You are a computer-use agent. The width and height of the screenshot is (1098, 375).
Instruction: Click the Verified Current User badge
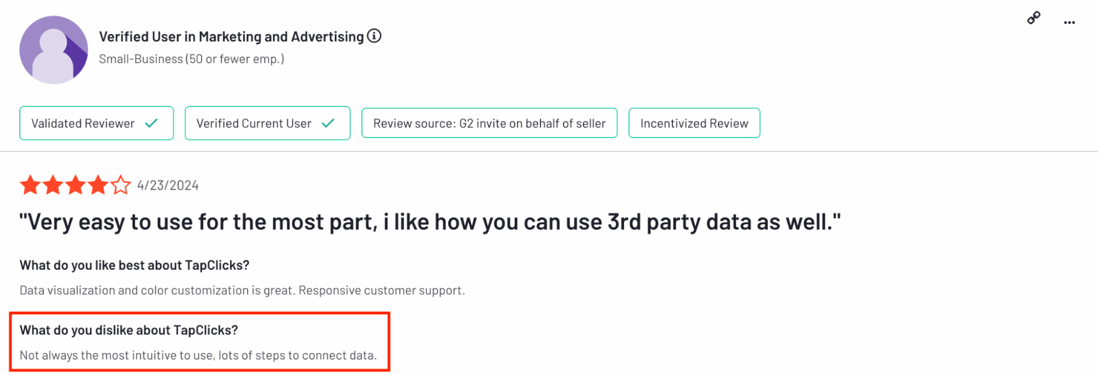click(267, 123)
